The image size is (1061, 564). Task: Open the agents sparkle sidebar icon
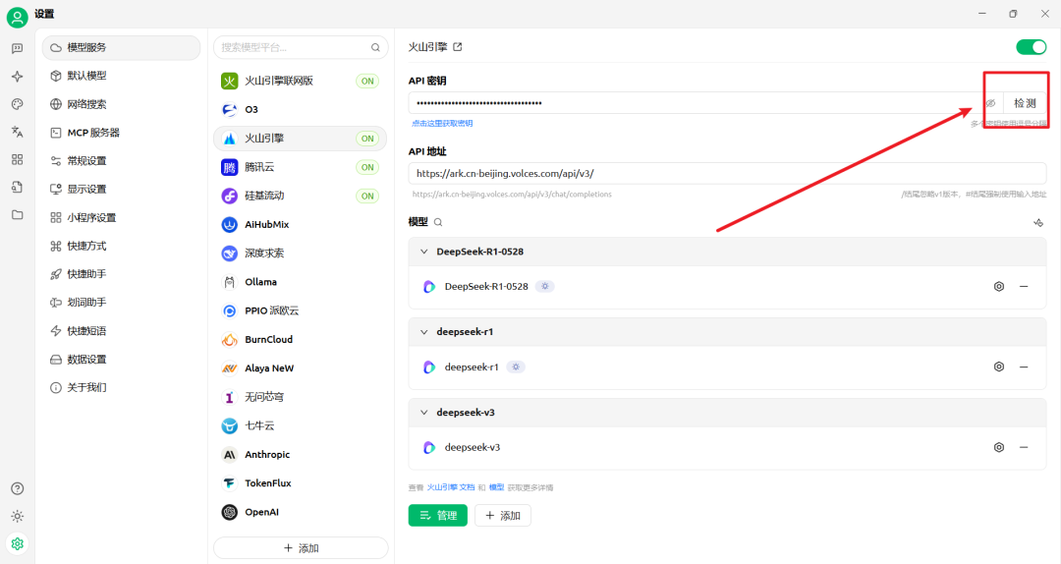tap(17, 77)
